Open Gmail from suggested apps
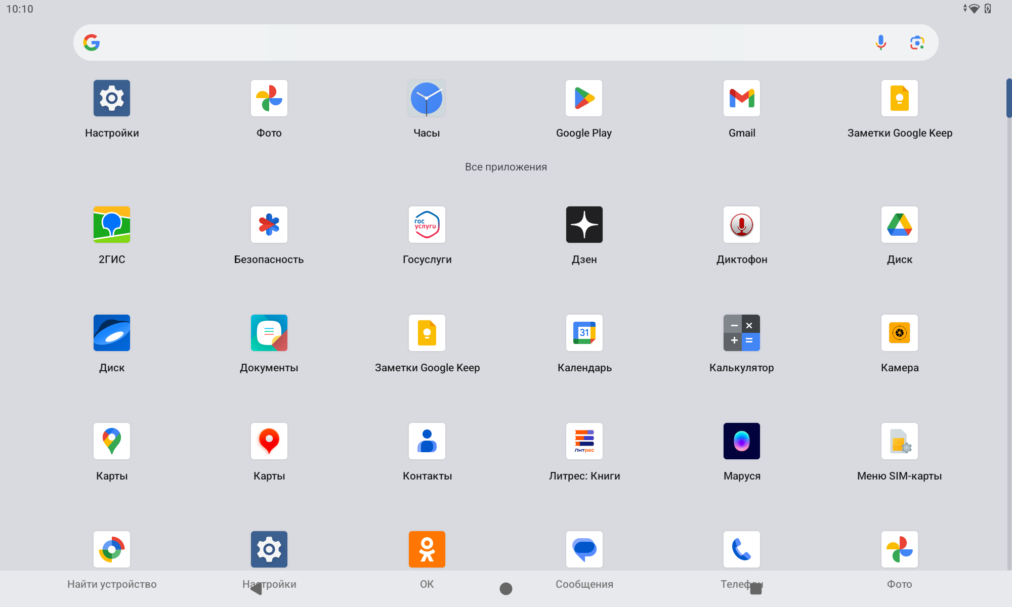The height and width of the screenshot is (607, 1012). (741, 98)
